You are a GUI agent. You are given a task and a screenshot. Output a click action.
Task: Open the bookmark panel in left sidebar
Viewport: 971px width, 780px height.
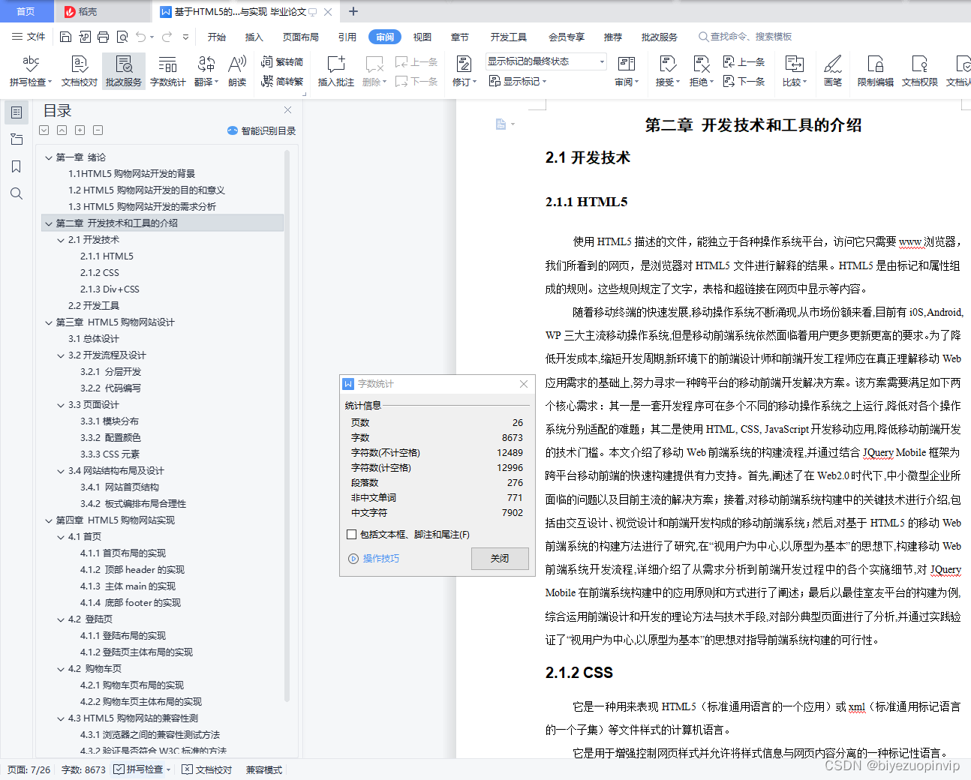16,166
